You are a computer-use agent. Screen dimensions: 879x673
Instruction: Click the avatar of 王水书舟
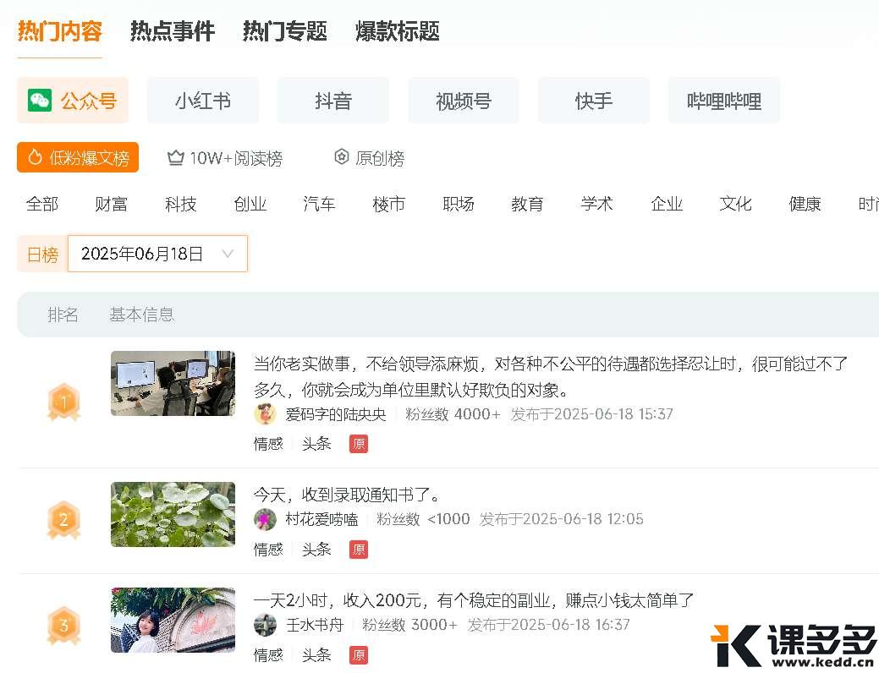(x=265, y=625)
